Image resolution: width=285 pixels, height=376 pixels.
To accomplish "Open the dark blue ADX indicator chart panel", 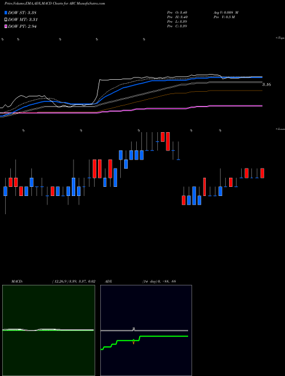I will (146, 330).
